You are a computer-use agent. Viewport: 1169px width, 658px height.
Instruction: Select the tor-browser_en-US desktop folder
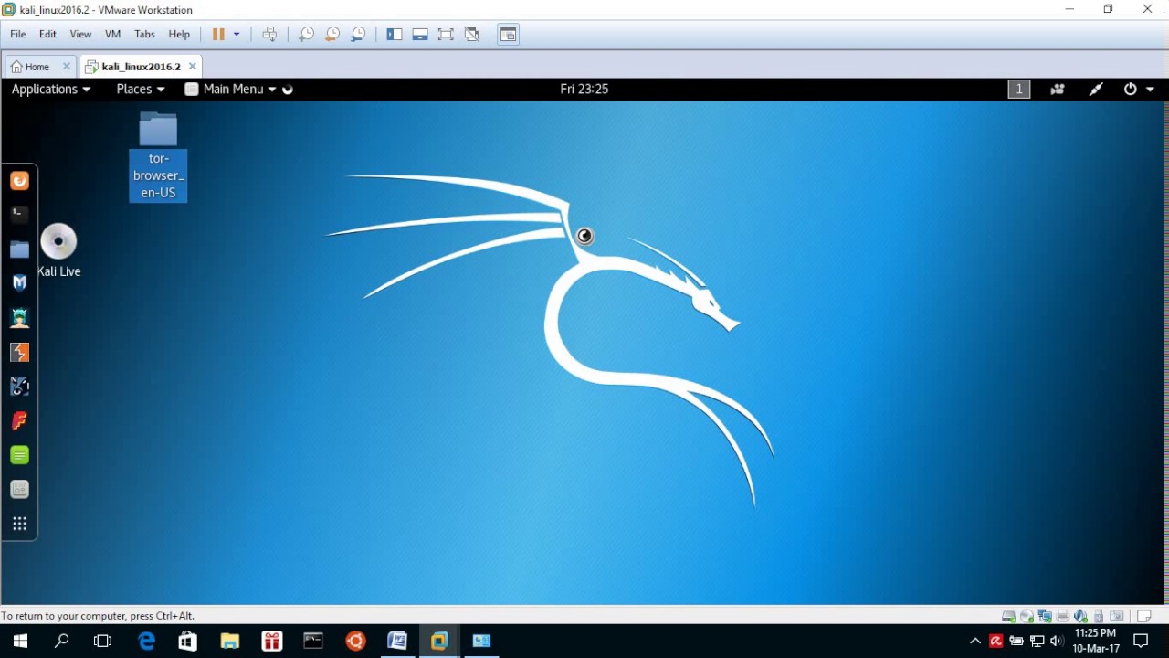click(158, 156)
